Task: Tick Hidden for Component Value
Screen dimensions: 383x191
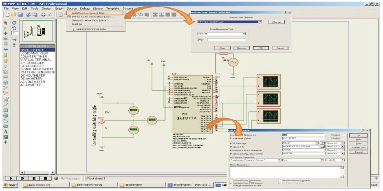Action: point(343,138)
